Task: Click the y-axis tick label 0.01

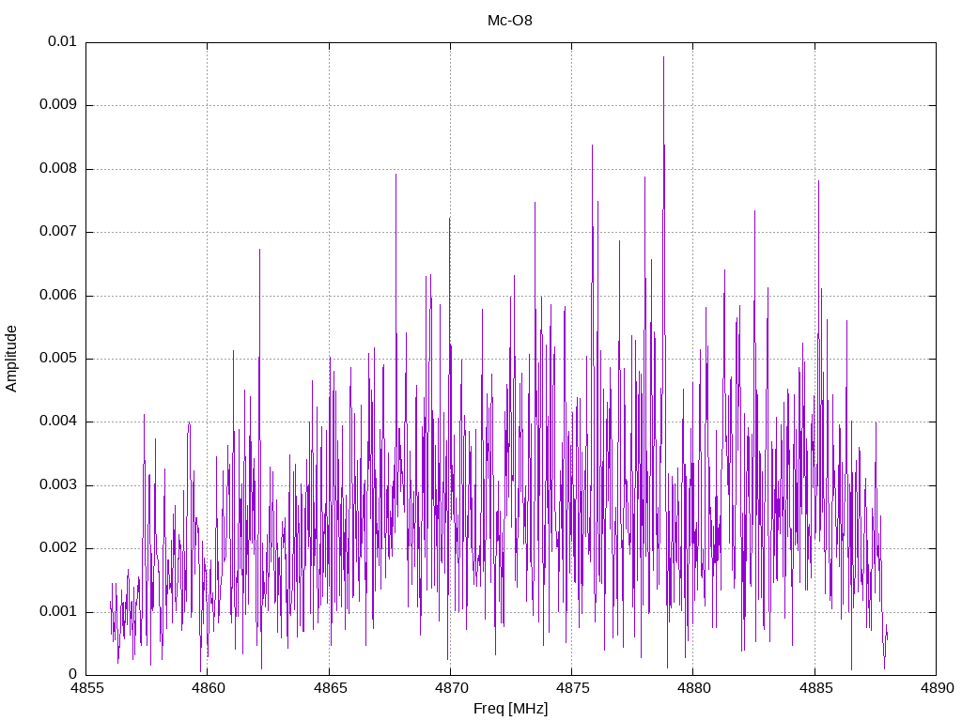Action: [63, 41]
